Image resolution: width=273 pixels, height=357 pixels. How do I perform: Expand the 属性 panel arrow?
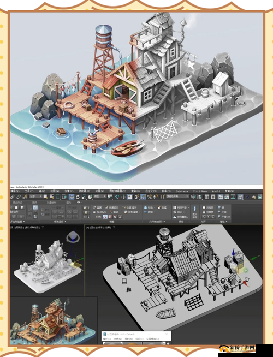[x=227, y=221]
